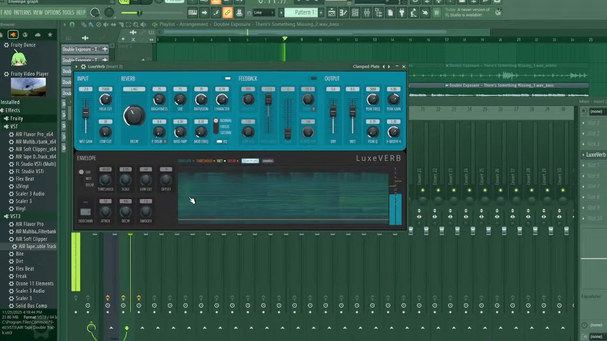Select the spectrum display button
607x341 pixels.
coord(250,161)
